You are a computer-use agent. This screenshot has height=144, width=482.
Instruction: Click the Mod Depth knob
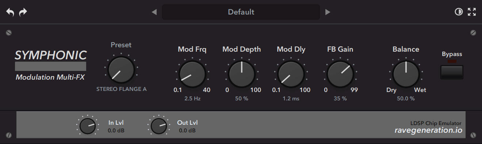(242, 74)
